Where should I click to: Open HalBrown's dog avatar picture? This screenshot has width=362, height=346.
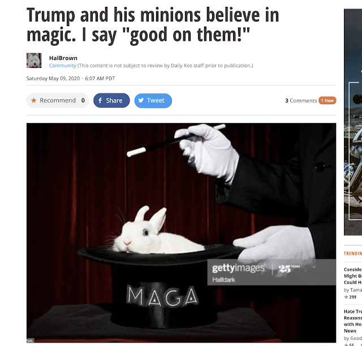coord(34,61)
